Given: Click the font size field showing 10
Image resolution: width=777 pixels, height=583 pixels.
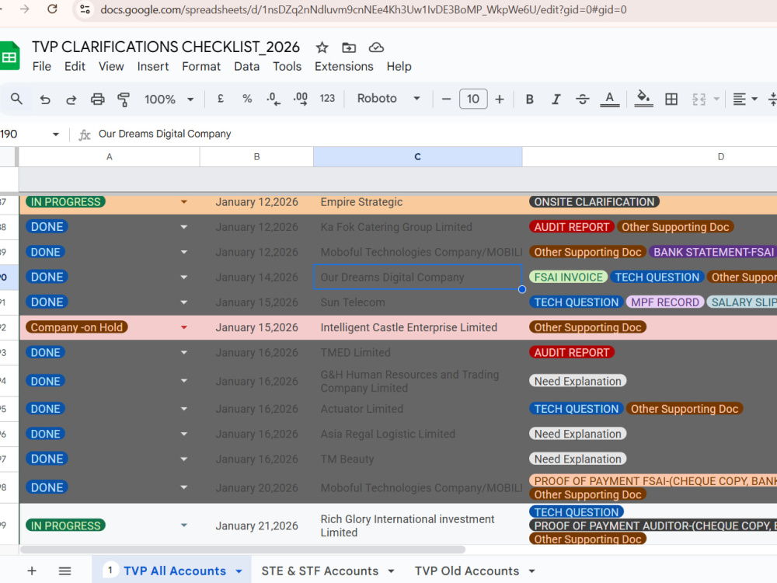Looking at the screenshot, I should 473,99.
